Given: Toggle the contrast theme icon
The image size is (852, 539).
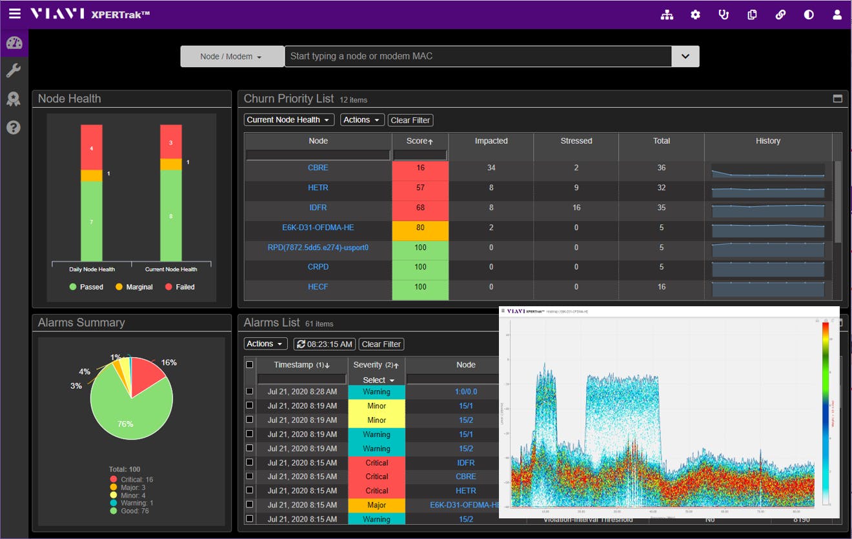Looking at the screenshot, I should (809, 14).
